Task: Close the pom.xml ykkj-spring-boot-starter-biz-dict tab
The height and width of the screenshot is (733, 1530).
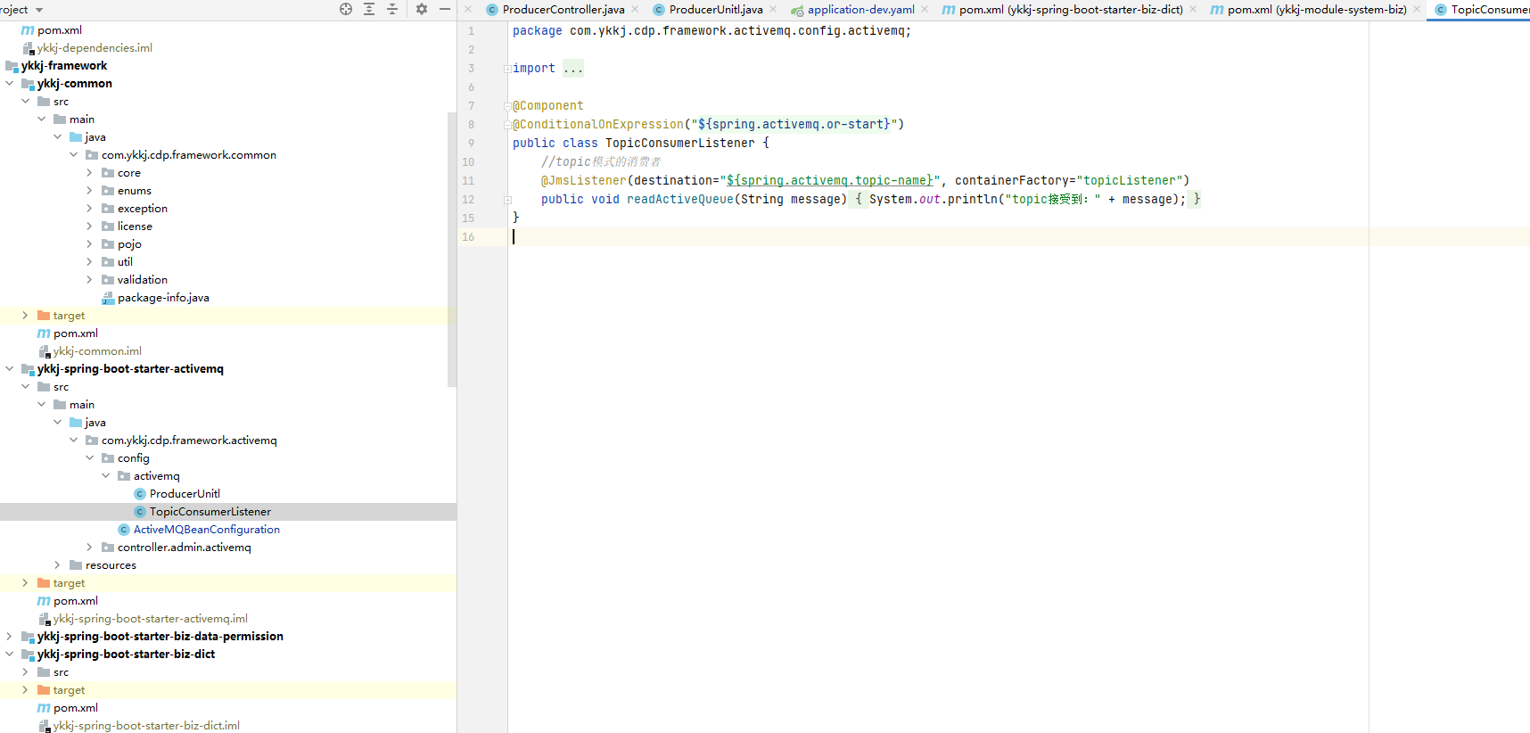Action: click(1193, 9)
